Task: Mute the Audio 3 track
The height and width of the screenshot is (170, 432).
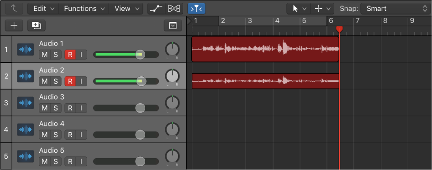Action: tap(45, 108)
